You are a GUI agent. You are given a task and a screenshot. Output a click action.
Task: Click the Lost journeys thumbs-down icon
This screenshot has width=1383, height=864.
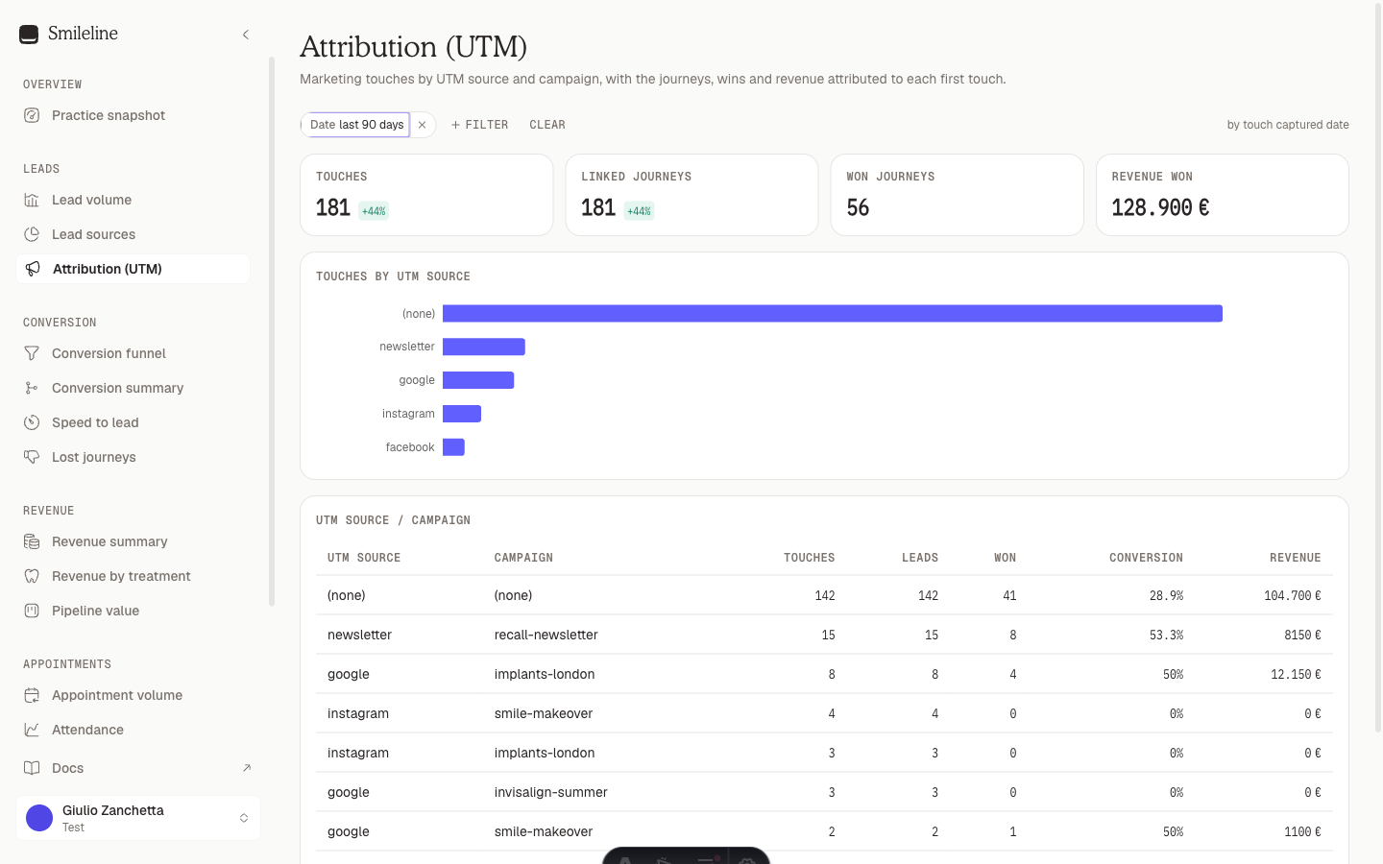point(32,457)
